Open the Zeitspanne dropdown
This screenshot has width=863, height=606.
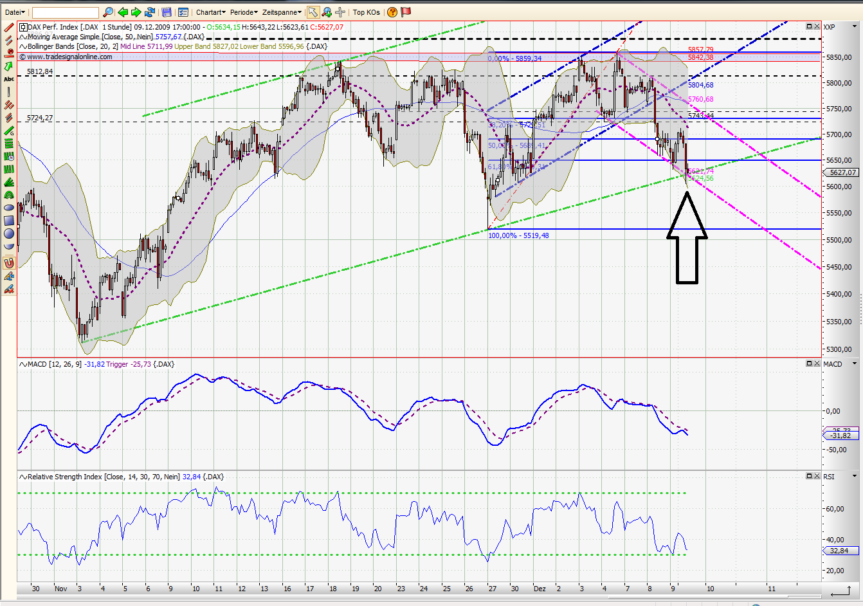click(x=281, y=12)
